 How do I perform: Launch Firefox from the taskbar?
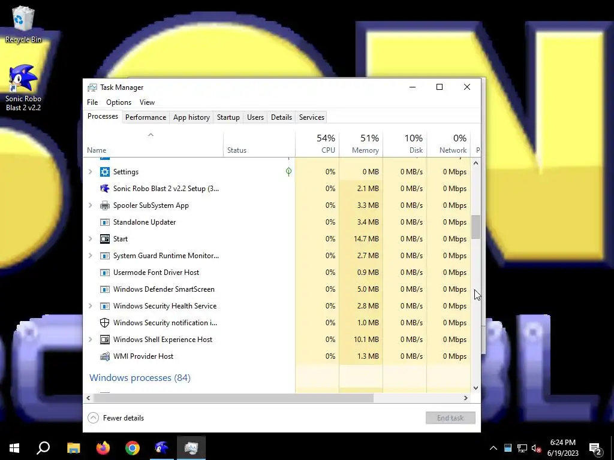103,448
